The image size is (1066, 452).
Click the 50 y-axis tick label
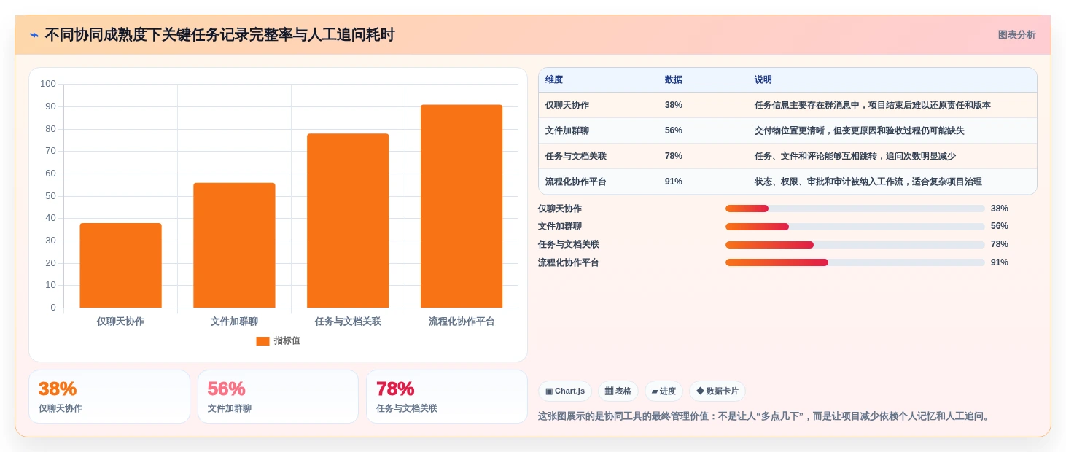pyautogui.click(x=50, y=195)
